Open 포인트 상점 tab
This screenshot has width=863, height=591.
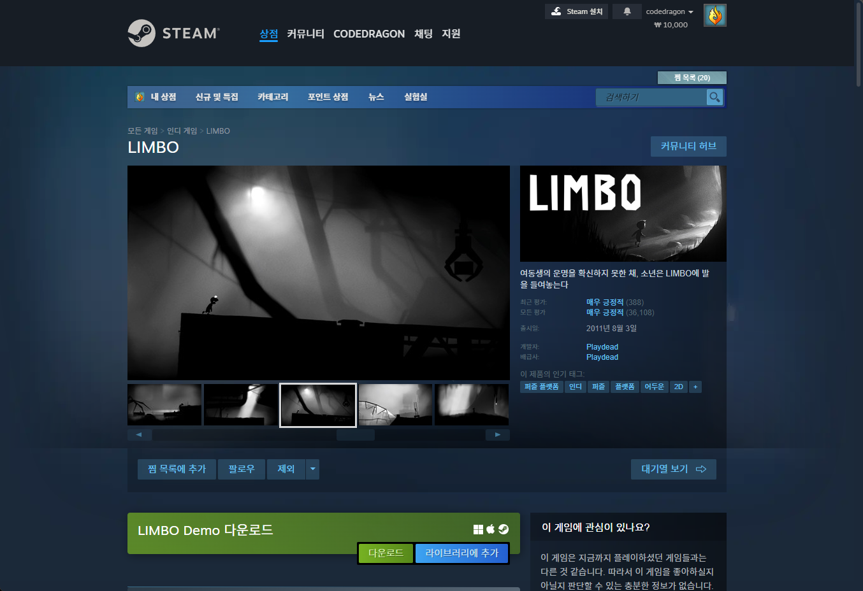328,97
